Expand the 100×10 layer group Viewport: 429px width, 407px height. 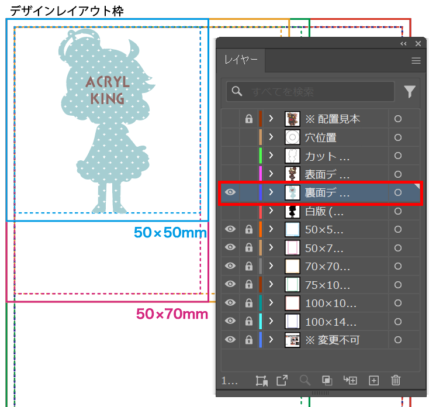[271, 303]
